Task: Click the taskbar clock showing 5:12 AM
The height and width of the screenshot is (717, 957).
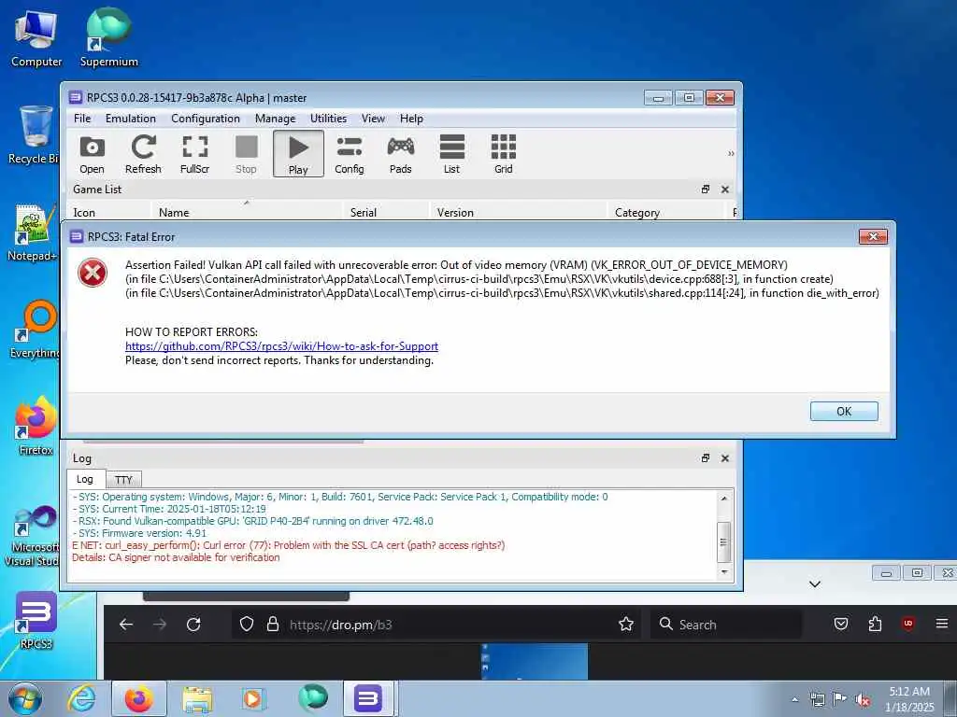Action: [x=909, y=699]
